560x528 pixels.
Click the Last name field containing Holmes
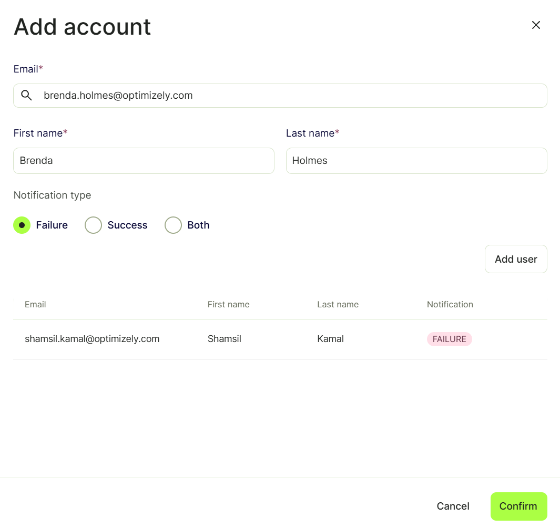[x=416, y=161]
